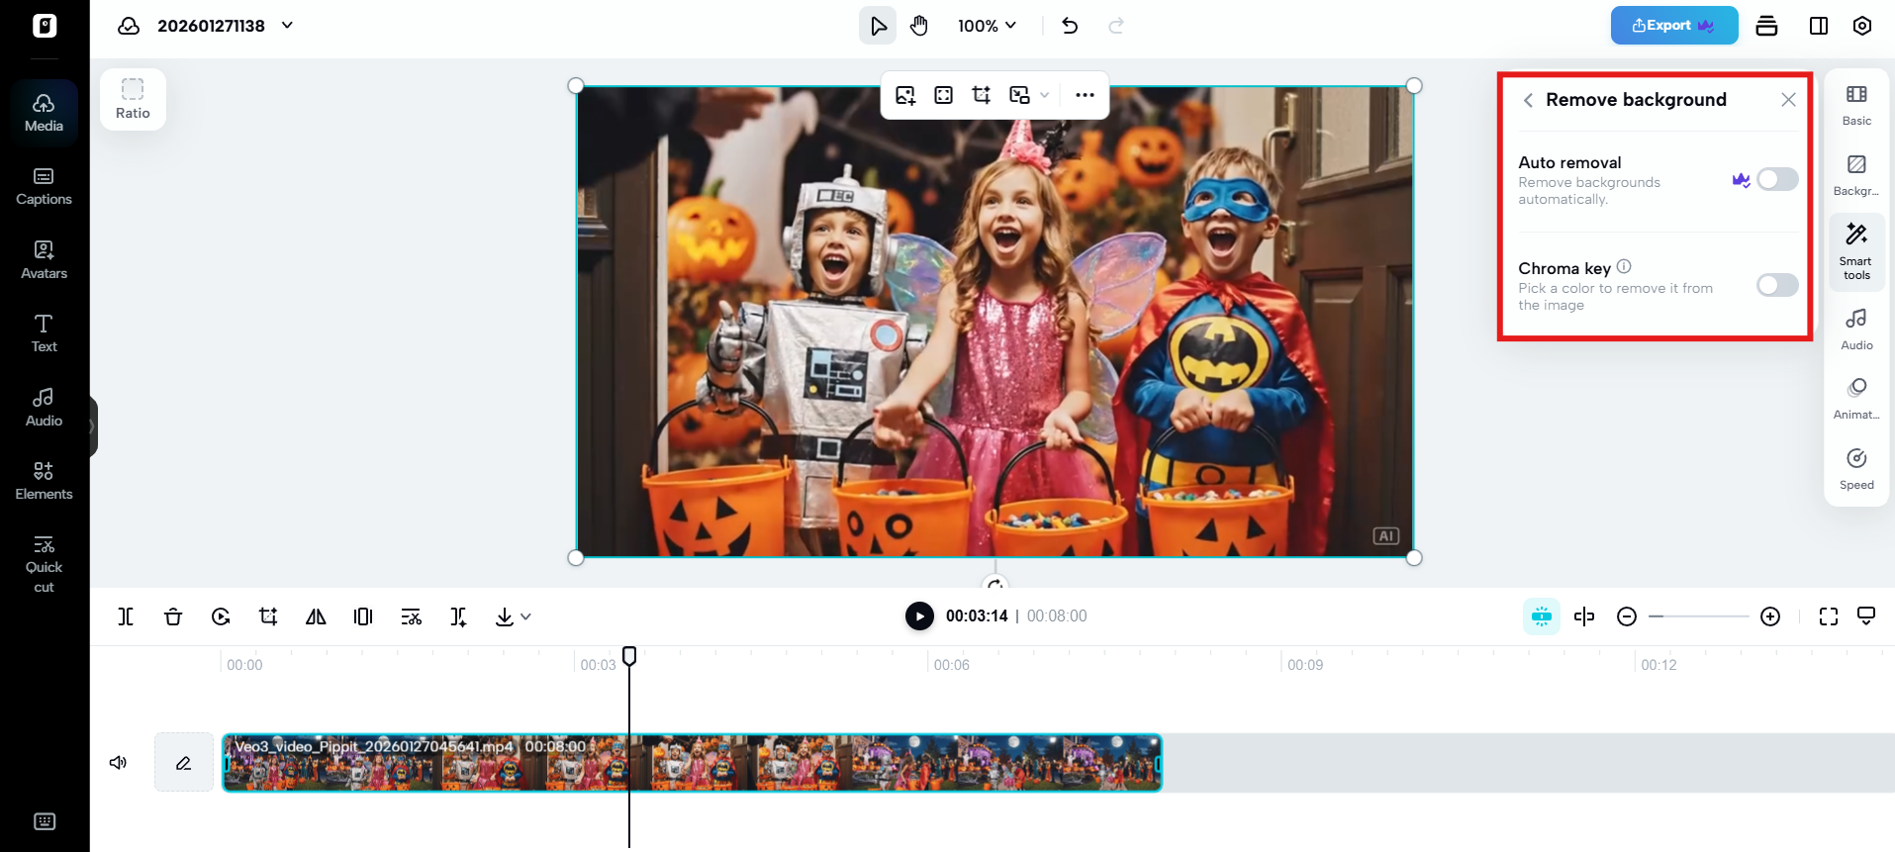1895x852 pixels.
Task: Open the Captions panel
Action: tap(45, 186)
